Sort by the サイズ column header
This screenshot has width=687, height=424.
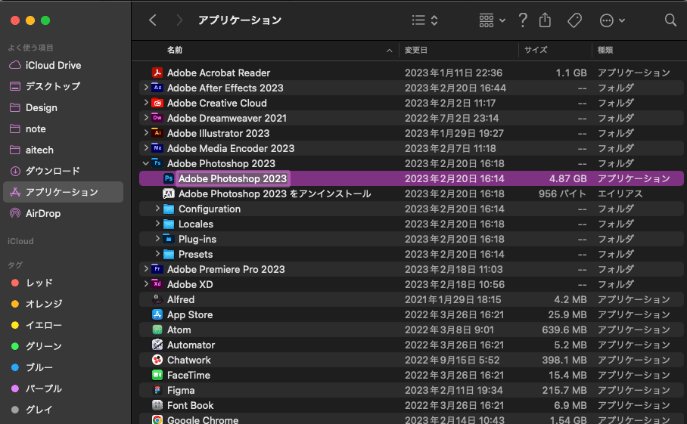click(x=536, y=51)
